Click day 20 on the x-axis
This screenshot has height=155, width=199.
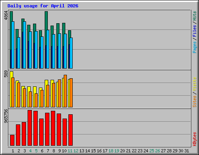click(122, 151)
